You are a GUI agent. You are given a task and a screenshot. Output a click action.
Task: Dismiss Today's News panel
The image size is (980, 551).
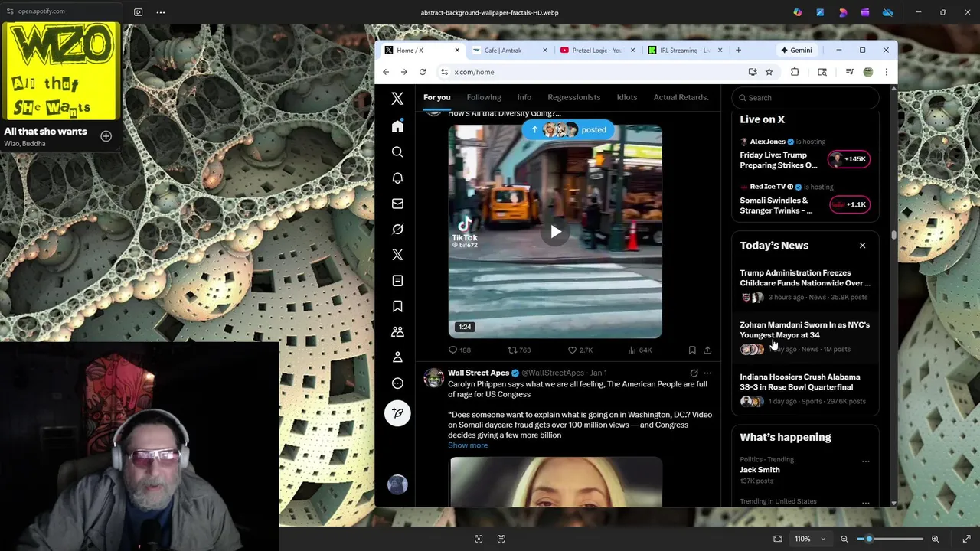click(x=862, y=246)
